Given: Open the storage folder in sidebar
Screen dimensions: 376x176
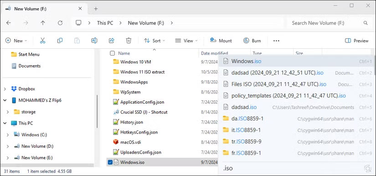Looking at the screenshot, I should tap(25, 112).
